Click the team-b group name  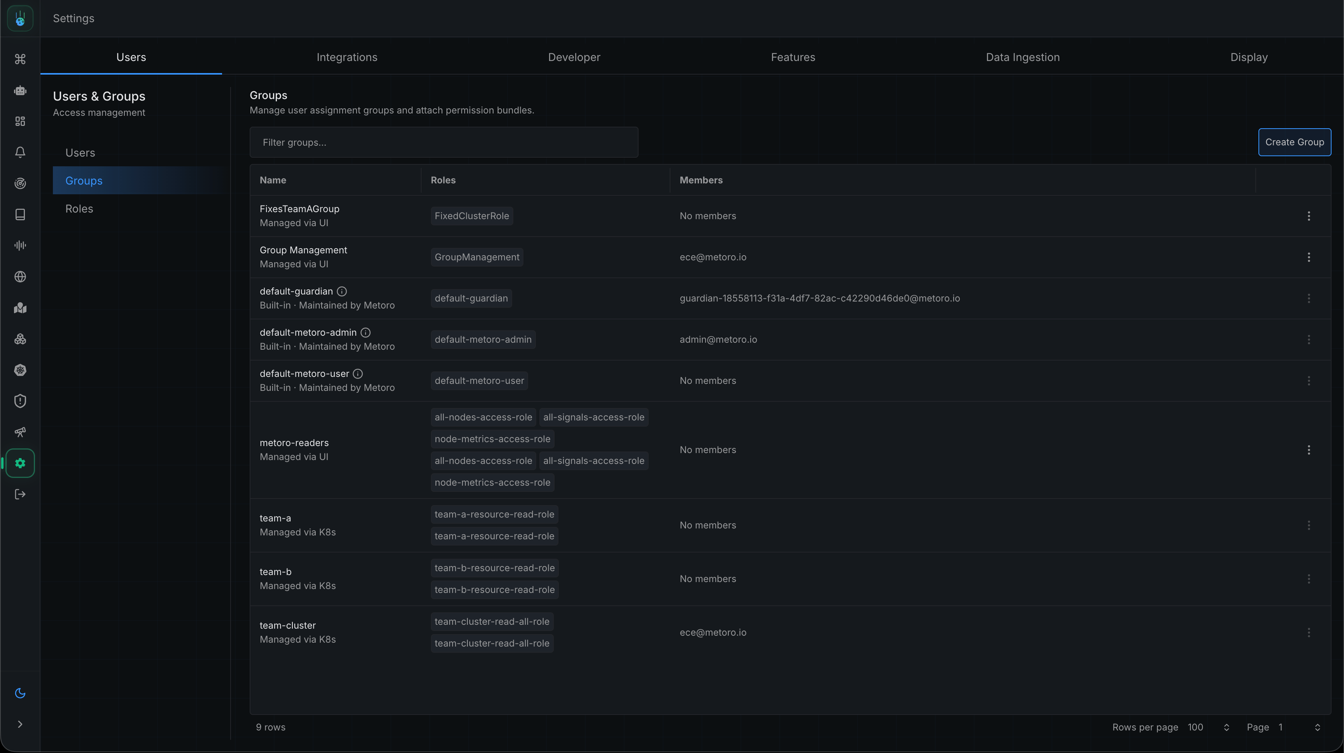pyautogui.click(x=275, y=572)
